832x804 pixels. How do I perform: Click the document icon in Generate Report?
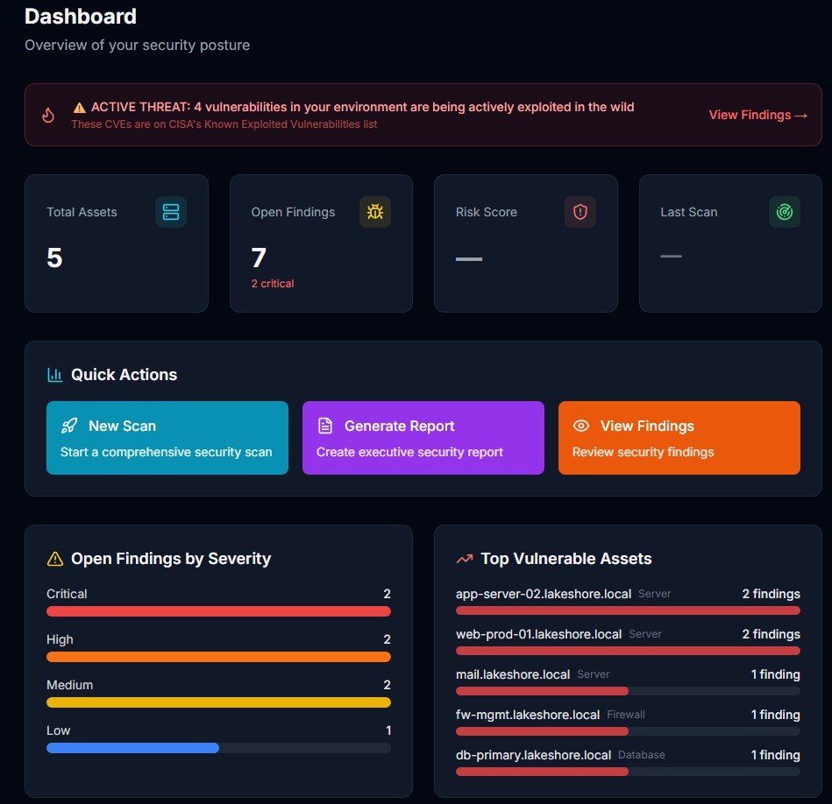pos(325,426)
